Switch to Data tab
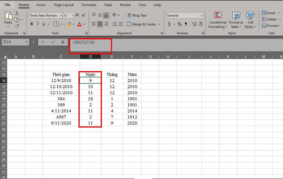 coord(108,5)
